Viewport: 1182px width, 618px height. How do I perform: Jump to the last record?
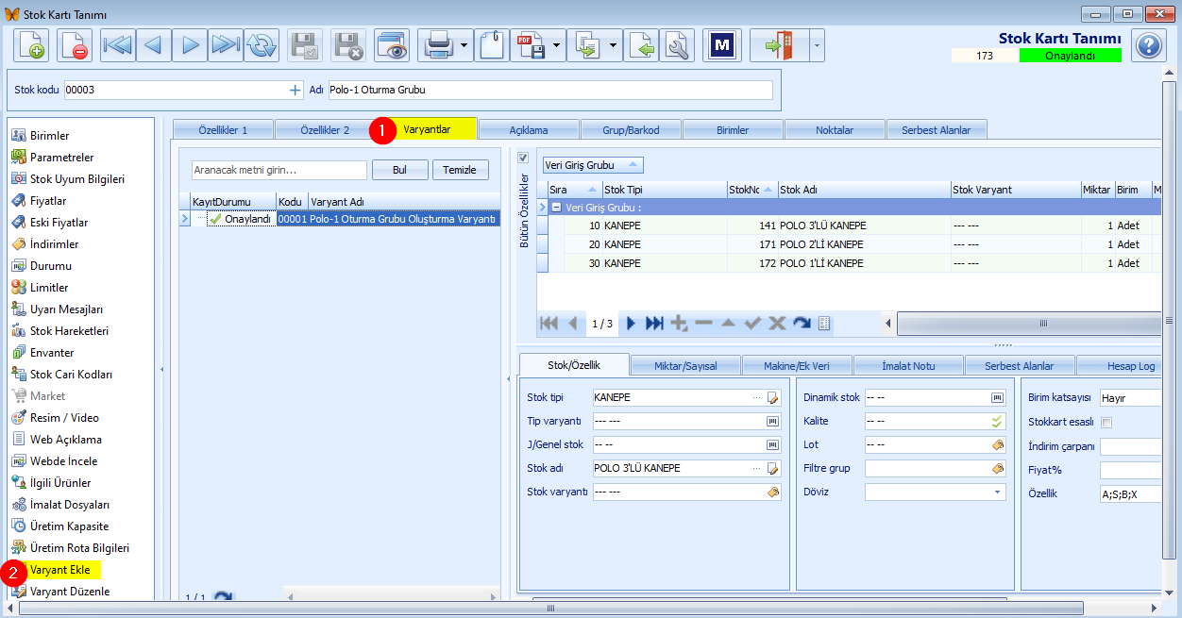click(226, 44)
